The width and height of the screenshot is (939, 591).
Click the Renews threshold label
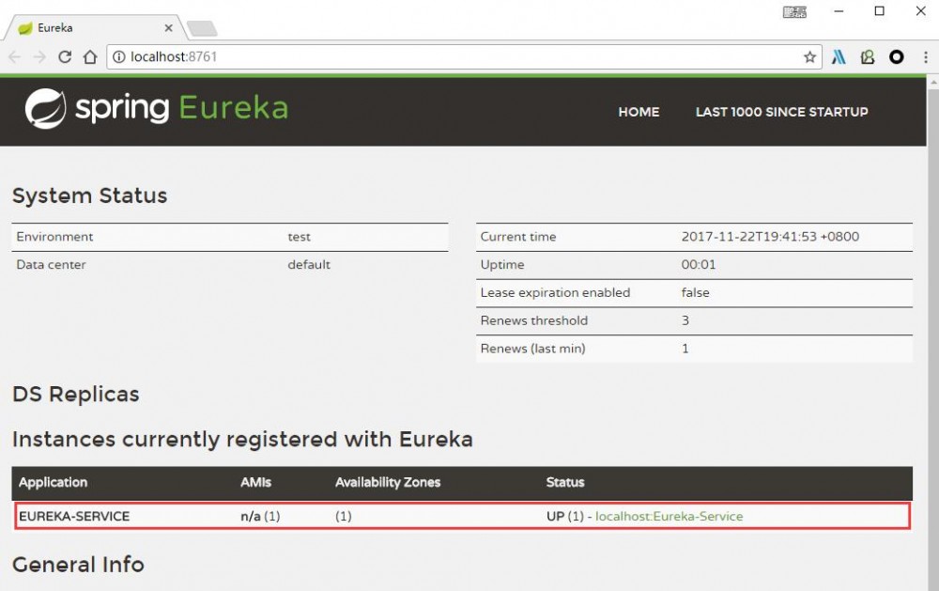(x=533, y=320)
